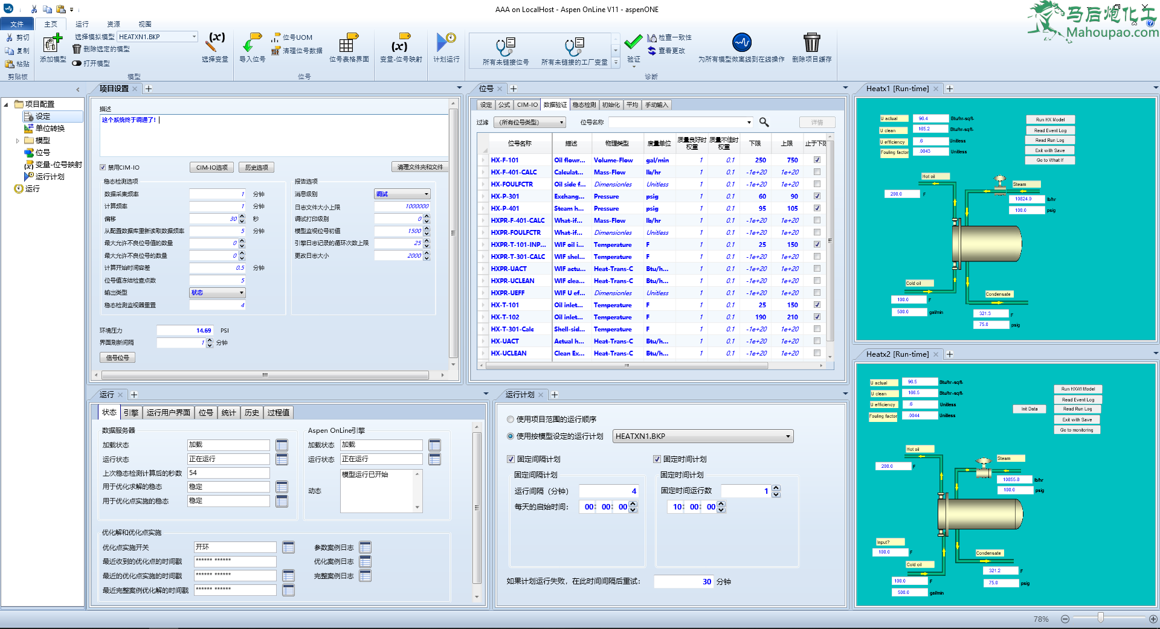The width and height of the screenshot is (1160, 629).
Task: Open the 位号表格界面 grid icon
Action: (x=349, y=43)
